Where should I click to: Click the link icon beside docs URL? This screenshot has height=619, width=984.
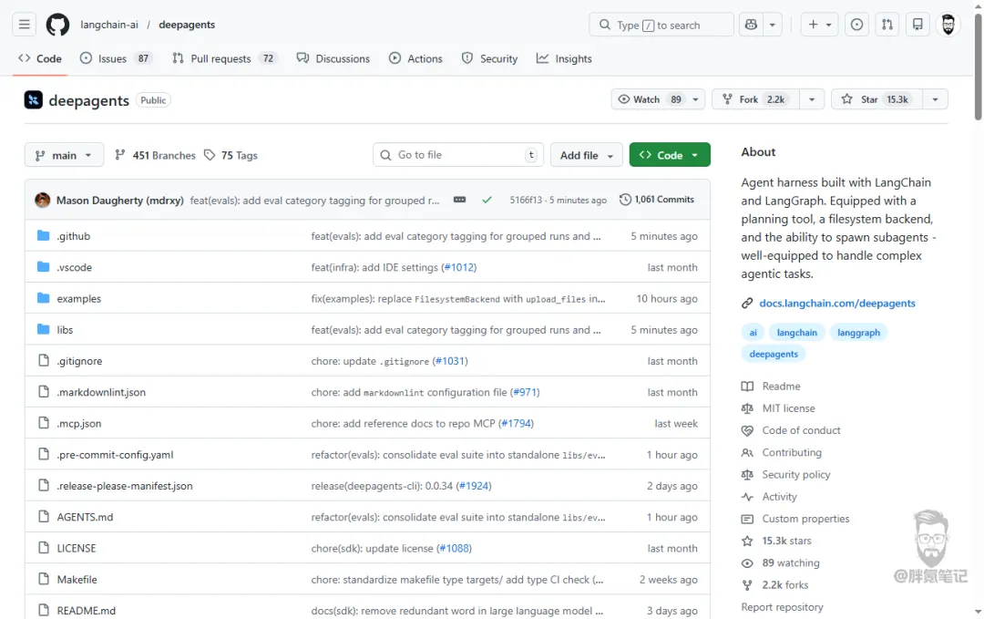coord(747,304)
